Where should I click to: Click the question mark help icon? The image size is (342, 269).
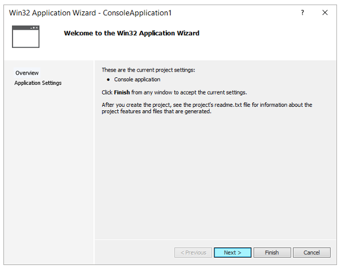coord(302,13)
